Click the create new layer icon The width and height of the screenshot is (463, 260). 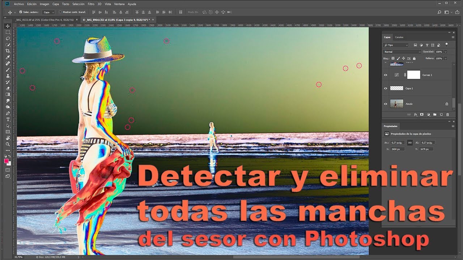point(441,114)
